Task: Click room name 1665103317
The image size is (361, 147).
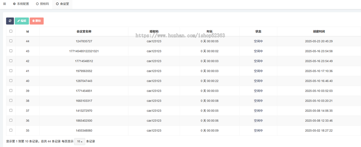Action: click(x=84, y=101)
